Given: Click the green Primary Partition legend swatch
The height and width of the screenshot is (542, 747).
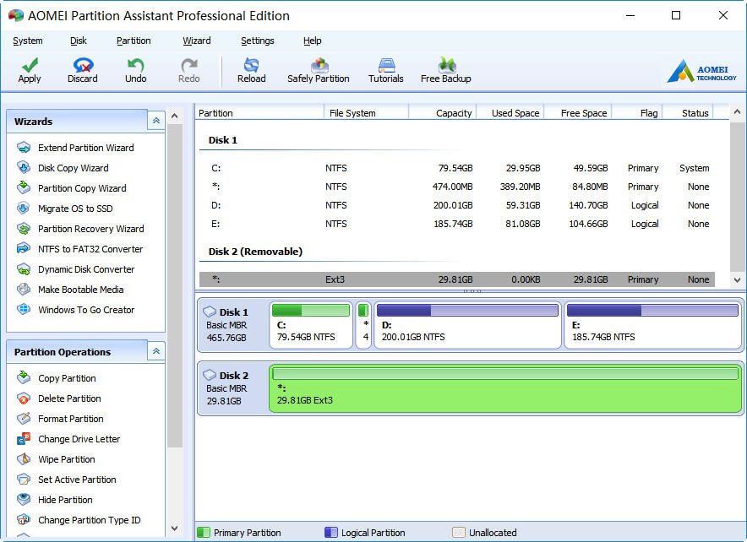Looking at the screenshot, I should tap(204, 533).
